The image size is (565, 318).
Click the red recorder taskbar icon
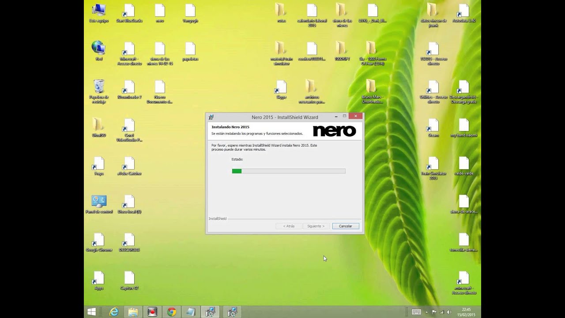coord(152,312)
